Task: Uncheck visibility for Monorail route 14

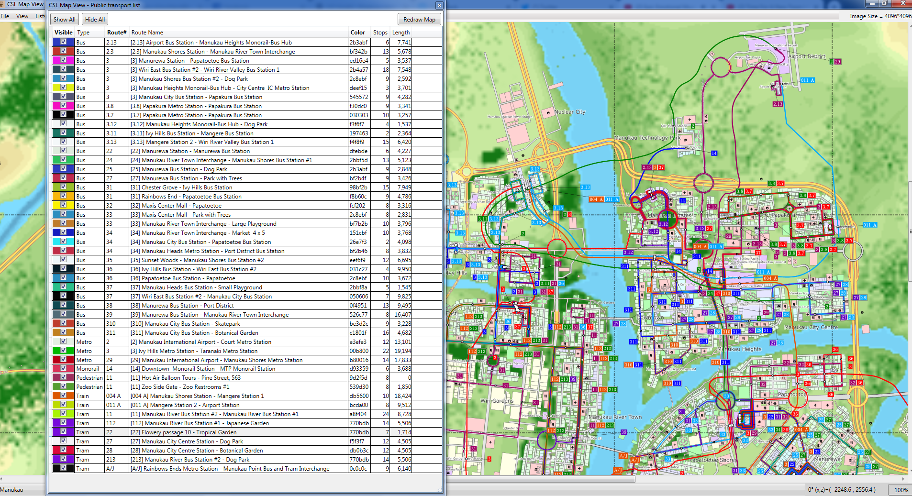Action: [x=63, y=369]
